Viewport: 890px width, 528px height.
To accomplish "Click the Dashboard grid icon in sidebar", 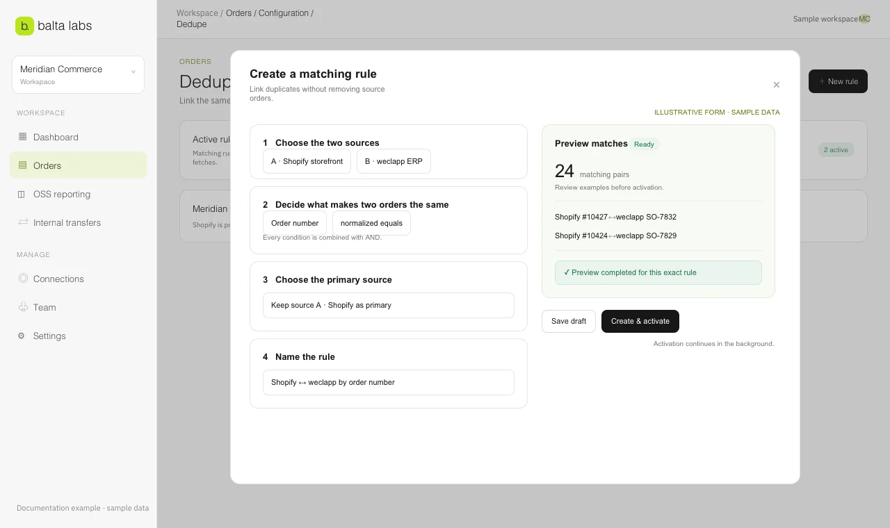I will coord(22,137).
